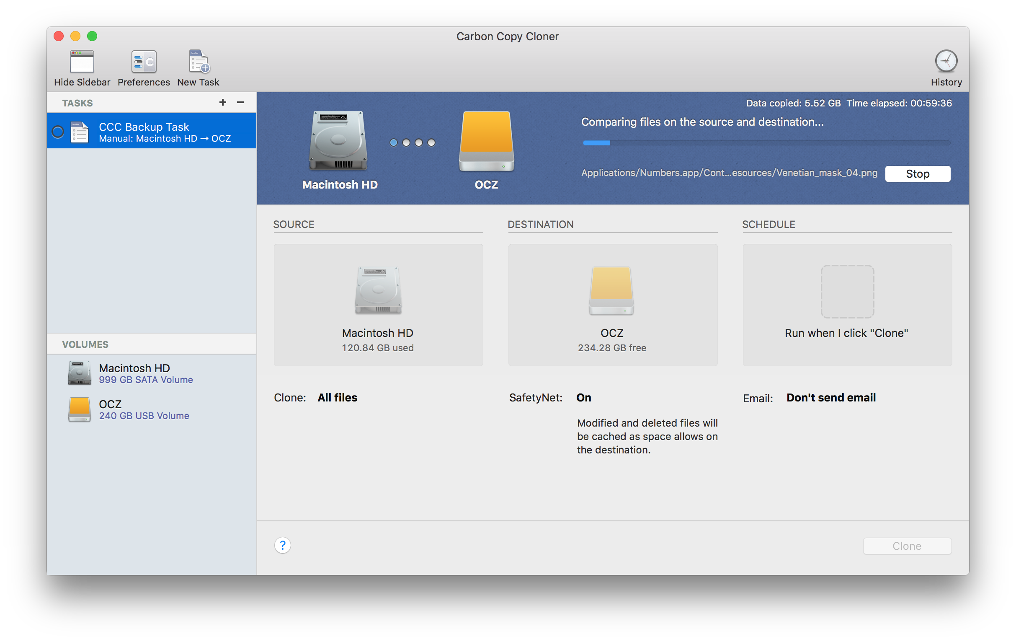Open the History clock icon

[946, 62]
